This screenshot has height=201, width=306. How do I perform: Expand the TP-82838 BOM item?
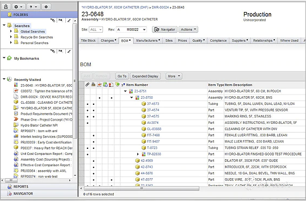coord(138,154)
